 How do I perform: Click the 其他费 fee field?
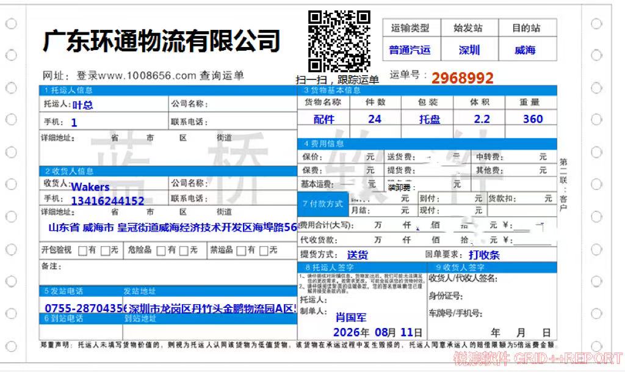[x=513, y=170]
